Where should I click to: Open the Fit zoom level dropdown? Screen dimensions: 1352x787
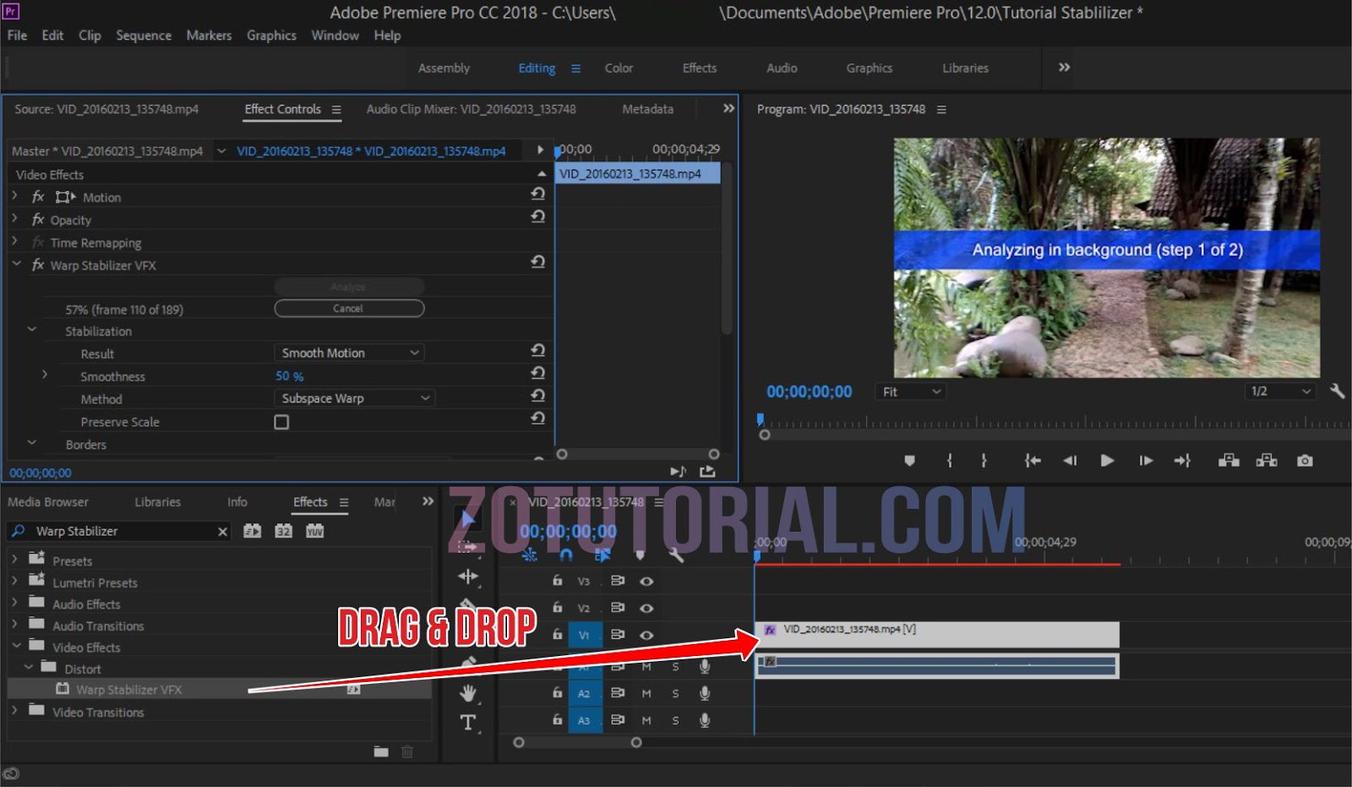click(911, 391)
